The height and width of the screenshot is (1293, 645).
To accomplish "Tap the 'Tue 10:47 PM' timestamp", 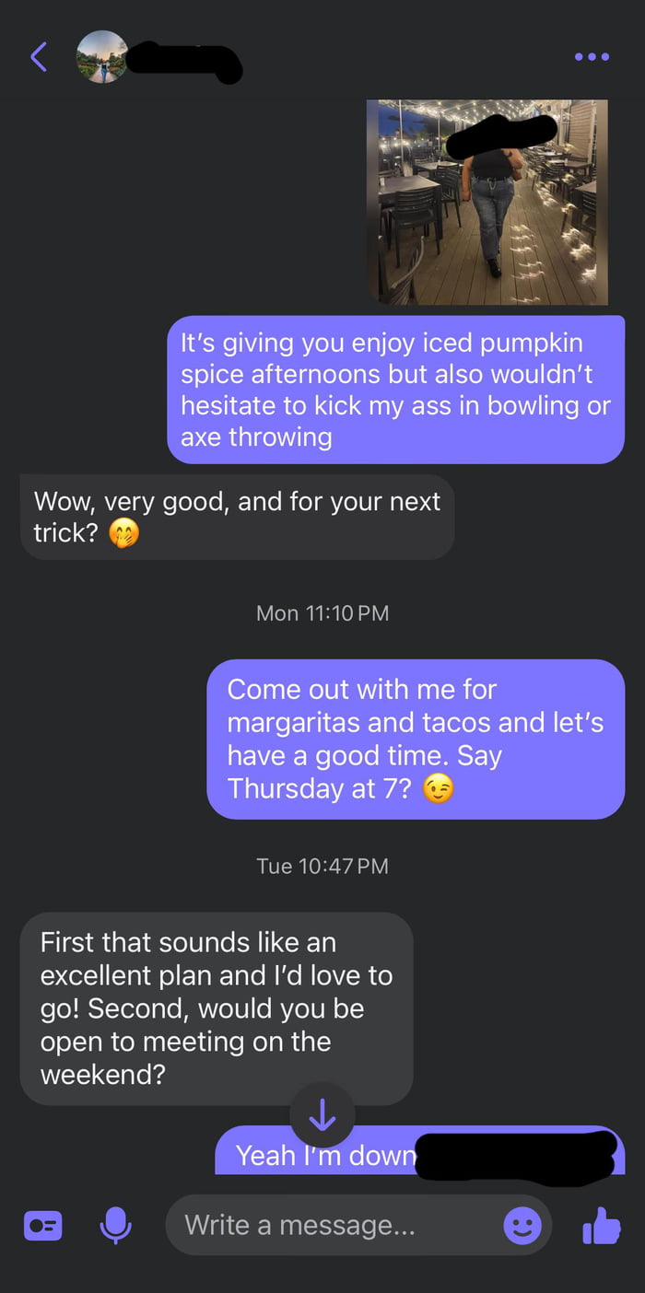I will pyautogui.click(x=322, y=866).
